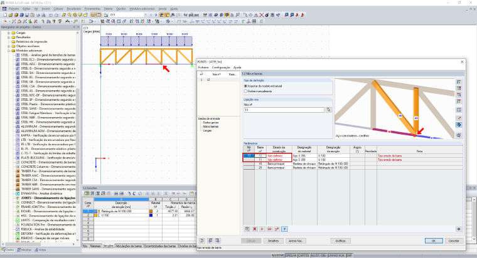Click the undo arrow in main toolbar

tap(51, 15)
